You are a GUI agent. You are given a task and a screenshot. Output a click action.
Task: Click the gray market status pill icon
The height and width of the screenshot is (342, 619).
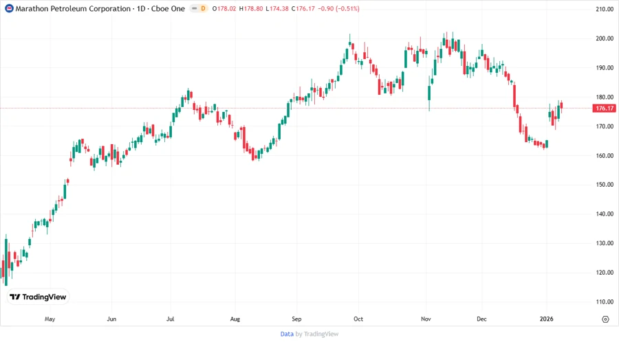pos(194,8)
